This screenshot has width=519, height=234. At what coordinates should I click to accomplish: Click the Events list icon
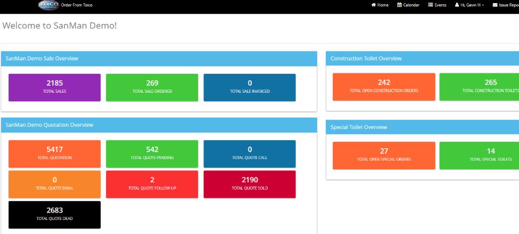tap(431, 5)
